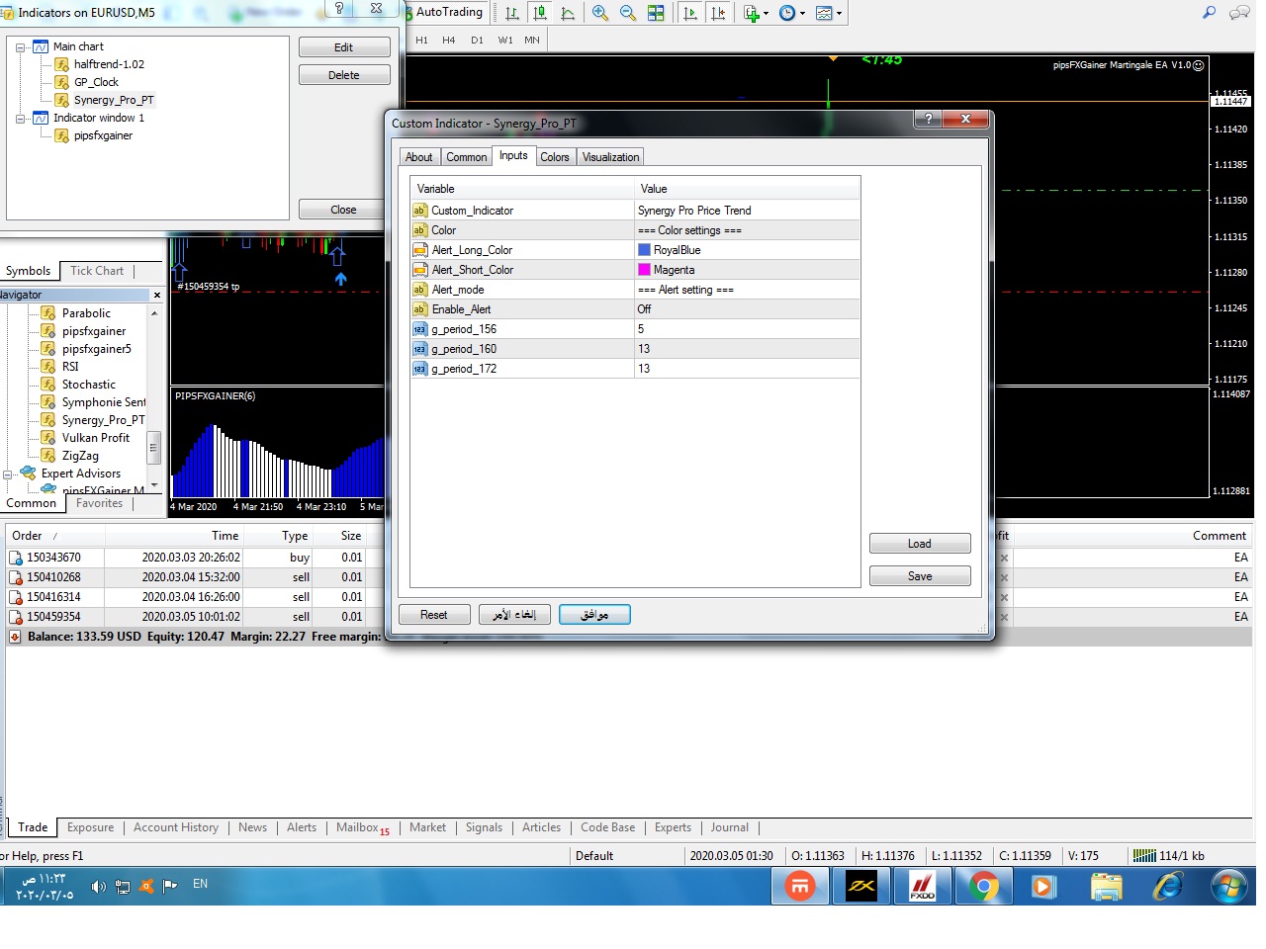This screenshot has height=949, width=1266.
Task: Switch to the Visualization tab
Action: click(x=610, y=157)
